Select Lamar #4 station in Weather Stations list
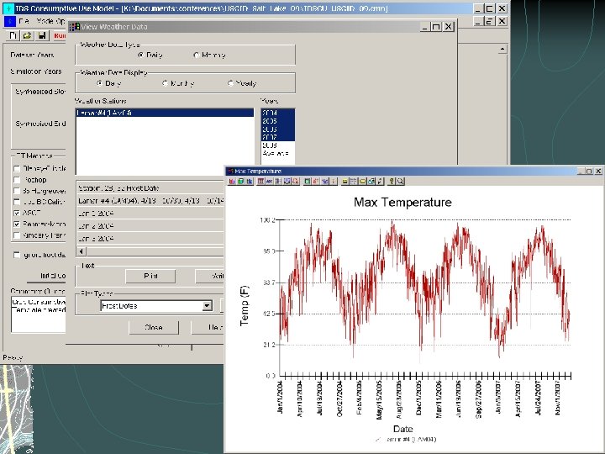The width and height of the screenshot is (605, 454). (x=165, y=113)
